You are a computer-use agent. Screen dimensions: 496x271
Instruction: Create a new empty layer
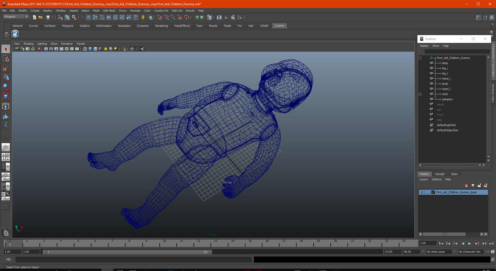coord(479,185)
